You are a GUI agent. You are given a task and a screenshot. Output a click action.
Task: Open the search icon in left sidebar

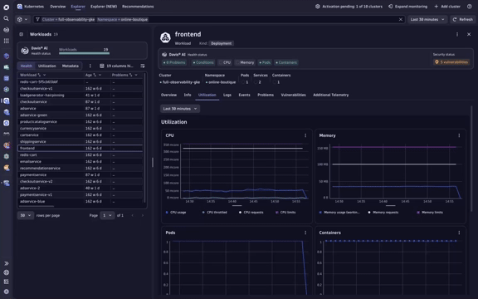tap(6, 18)
